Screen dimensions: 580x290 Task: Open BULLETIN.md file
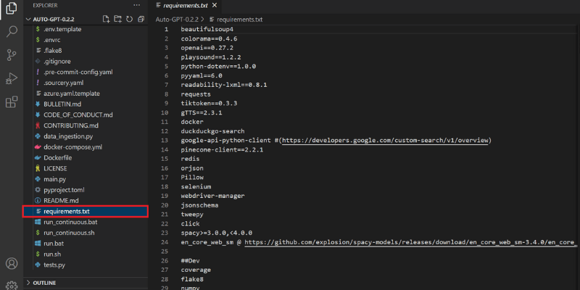(62, 104)
